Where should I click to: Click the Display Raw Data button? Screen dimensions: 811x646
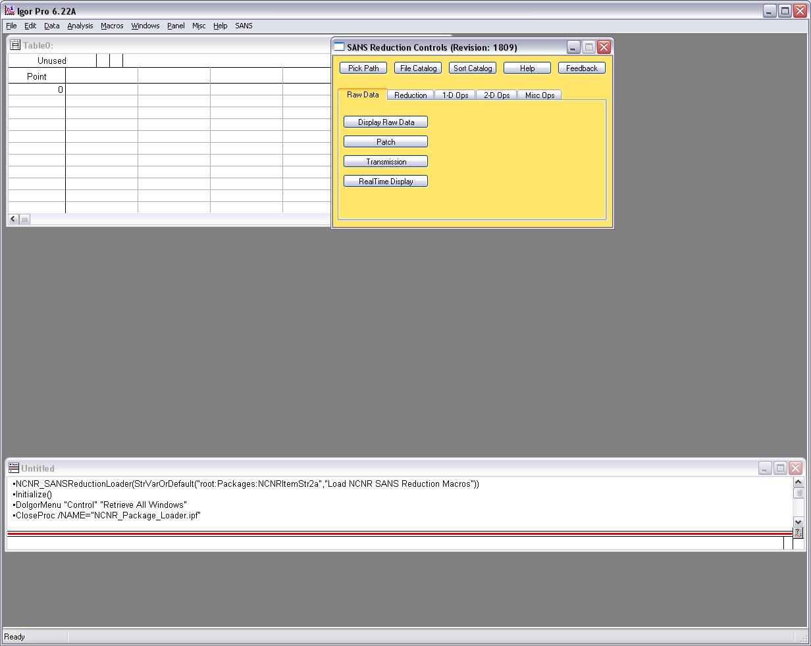(x=386, y=122)
